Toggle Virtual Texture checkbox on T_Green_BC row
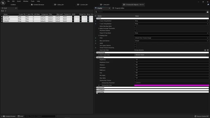Viewport: 210px width, 118px height. click(80, 19)
